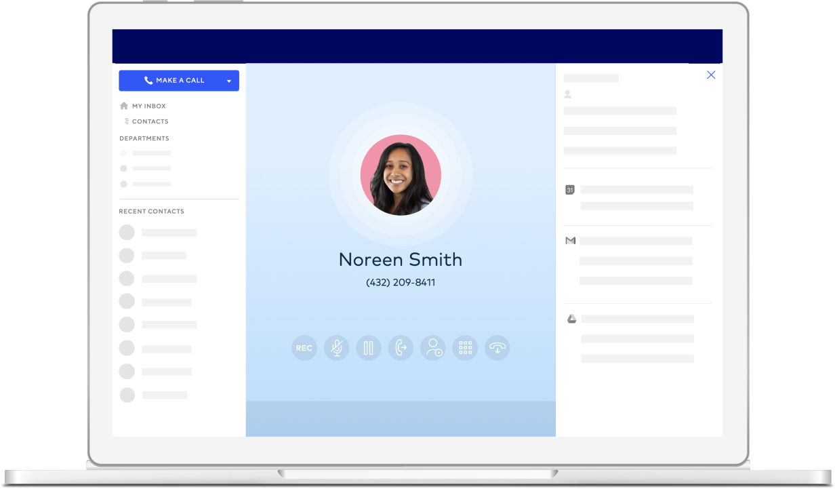Hang up the current call
835x489 pixels.
click(497, 347)
